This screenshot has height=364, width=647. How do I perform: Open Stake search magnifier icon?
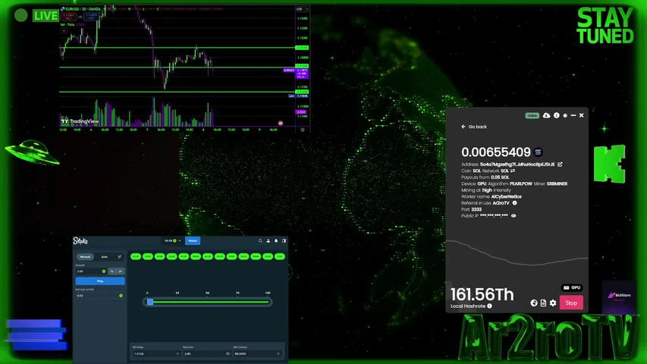[260, 240]
